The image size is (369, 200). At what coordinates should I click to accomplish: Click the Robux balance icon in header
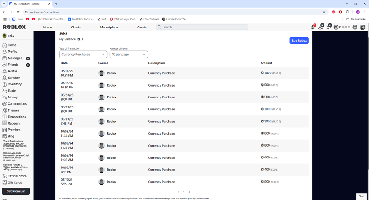tap(336, 27)
